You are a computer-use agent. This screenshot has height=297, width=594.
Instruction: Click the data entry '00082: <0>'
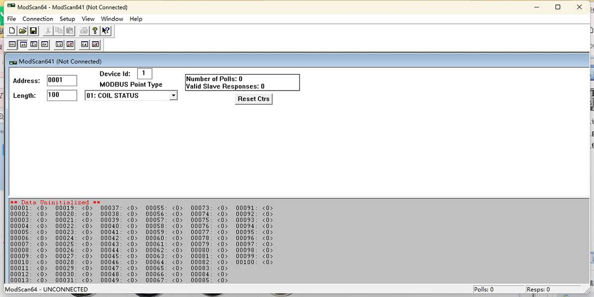[209, 262]
